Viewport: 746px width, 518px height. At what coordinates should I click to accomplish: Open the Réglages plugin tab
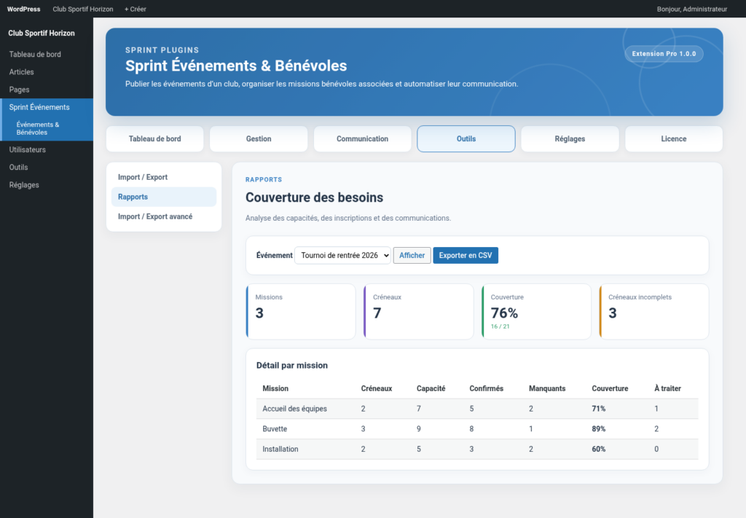point(570,139)
